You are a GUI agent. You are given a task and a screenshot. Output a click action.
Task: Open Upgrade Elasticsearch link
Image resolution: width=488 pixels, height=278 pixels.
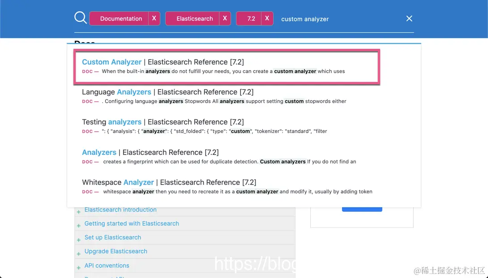coord(116,251)
